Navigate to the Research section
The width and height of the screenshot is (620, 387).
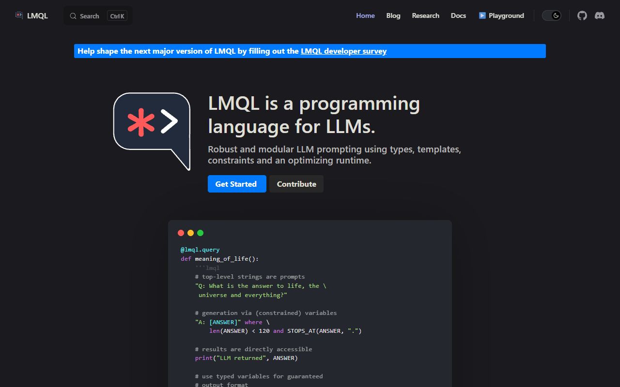pos(425,15)
